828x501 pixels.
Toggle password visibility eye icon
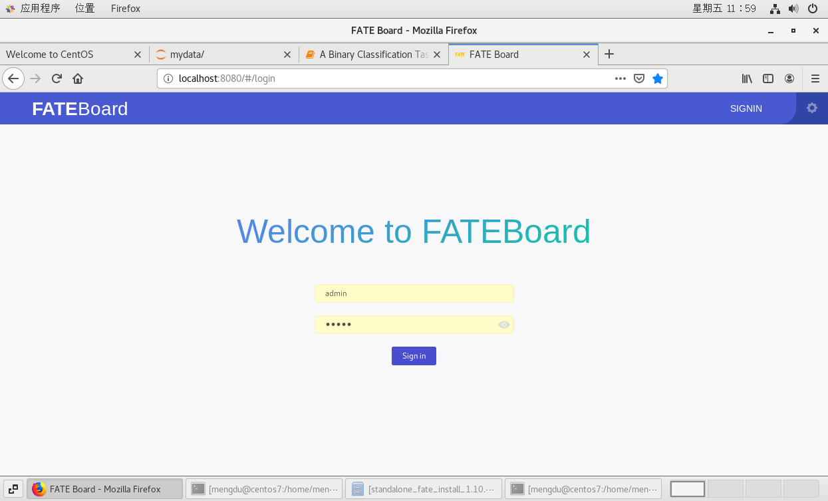[504, 325]
